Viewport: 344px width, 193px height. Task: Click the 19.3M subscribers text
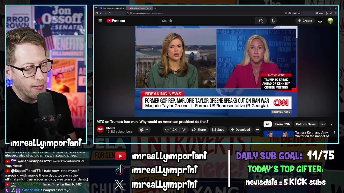119,132
